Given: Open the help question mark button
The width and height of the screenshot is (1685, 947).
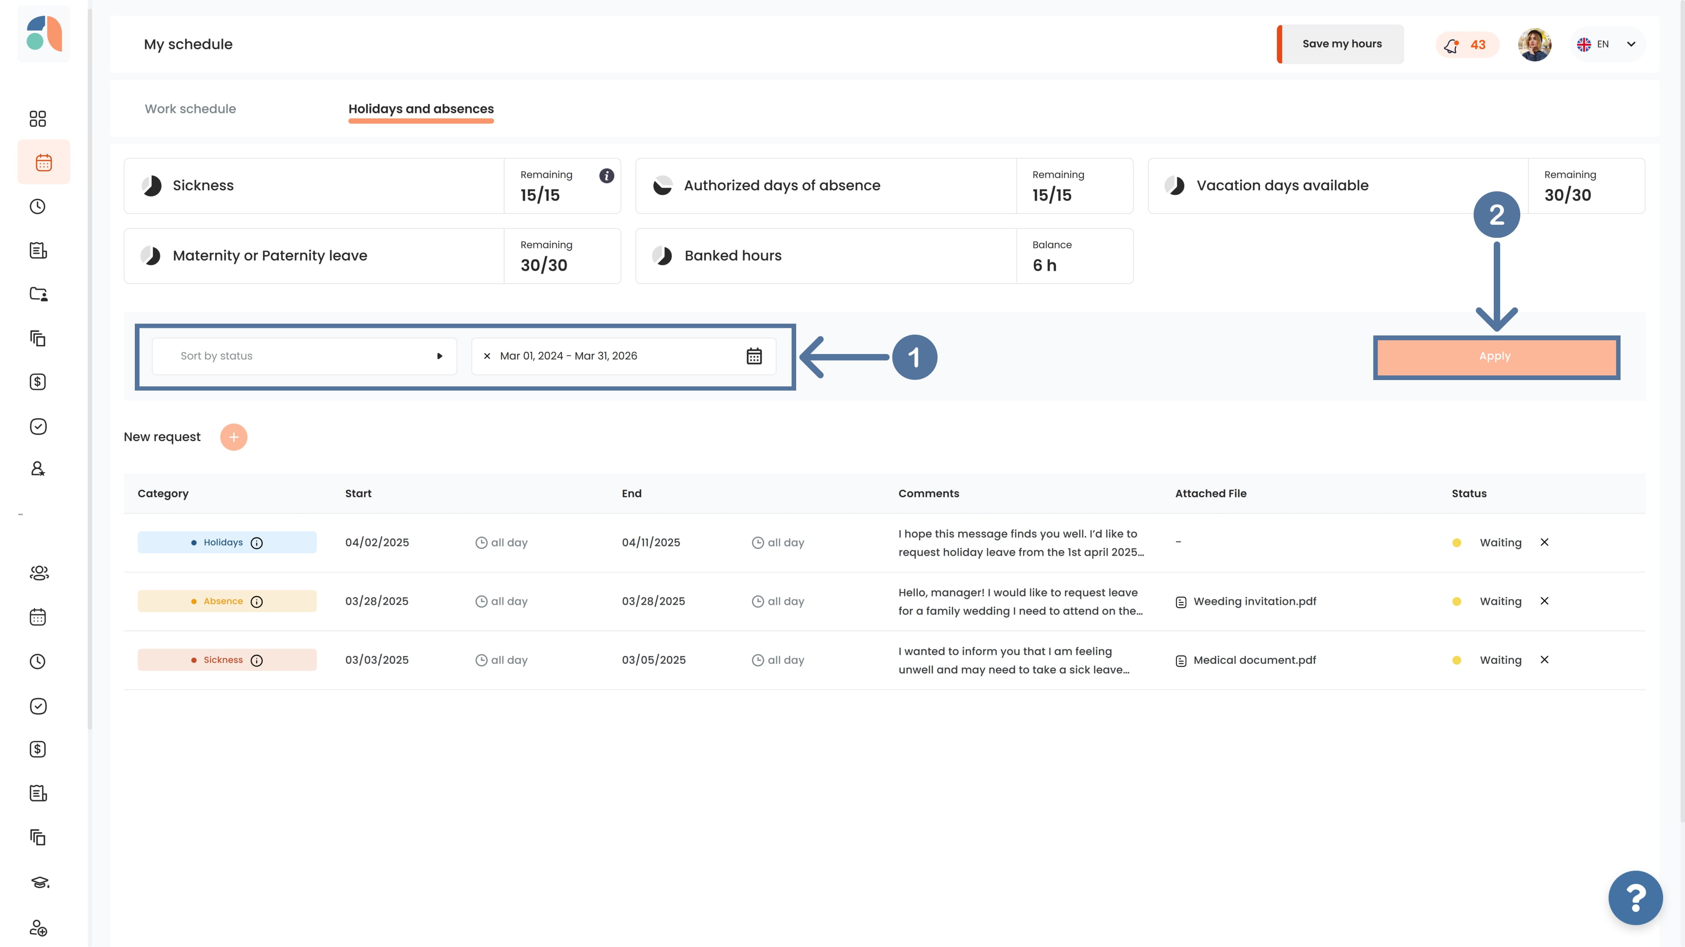Looking at the screenshot, I should [1635, 898].
